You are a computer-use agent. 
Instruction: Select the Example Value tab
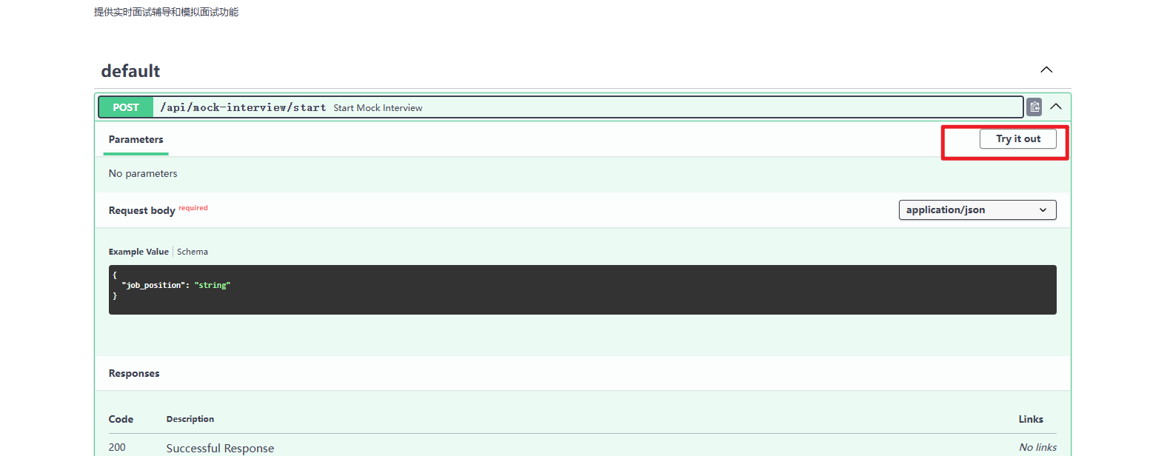coord(138,252)
